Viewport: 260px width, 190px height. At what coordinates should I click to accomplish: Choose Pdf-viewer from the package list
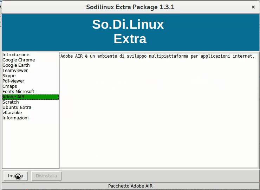click(x=13, y=81)
